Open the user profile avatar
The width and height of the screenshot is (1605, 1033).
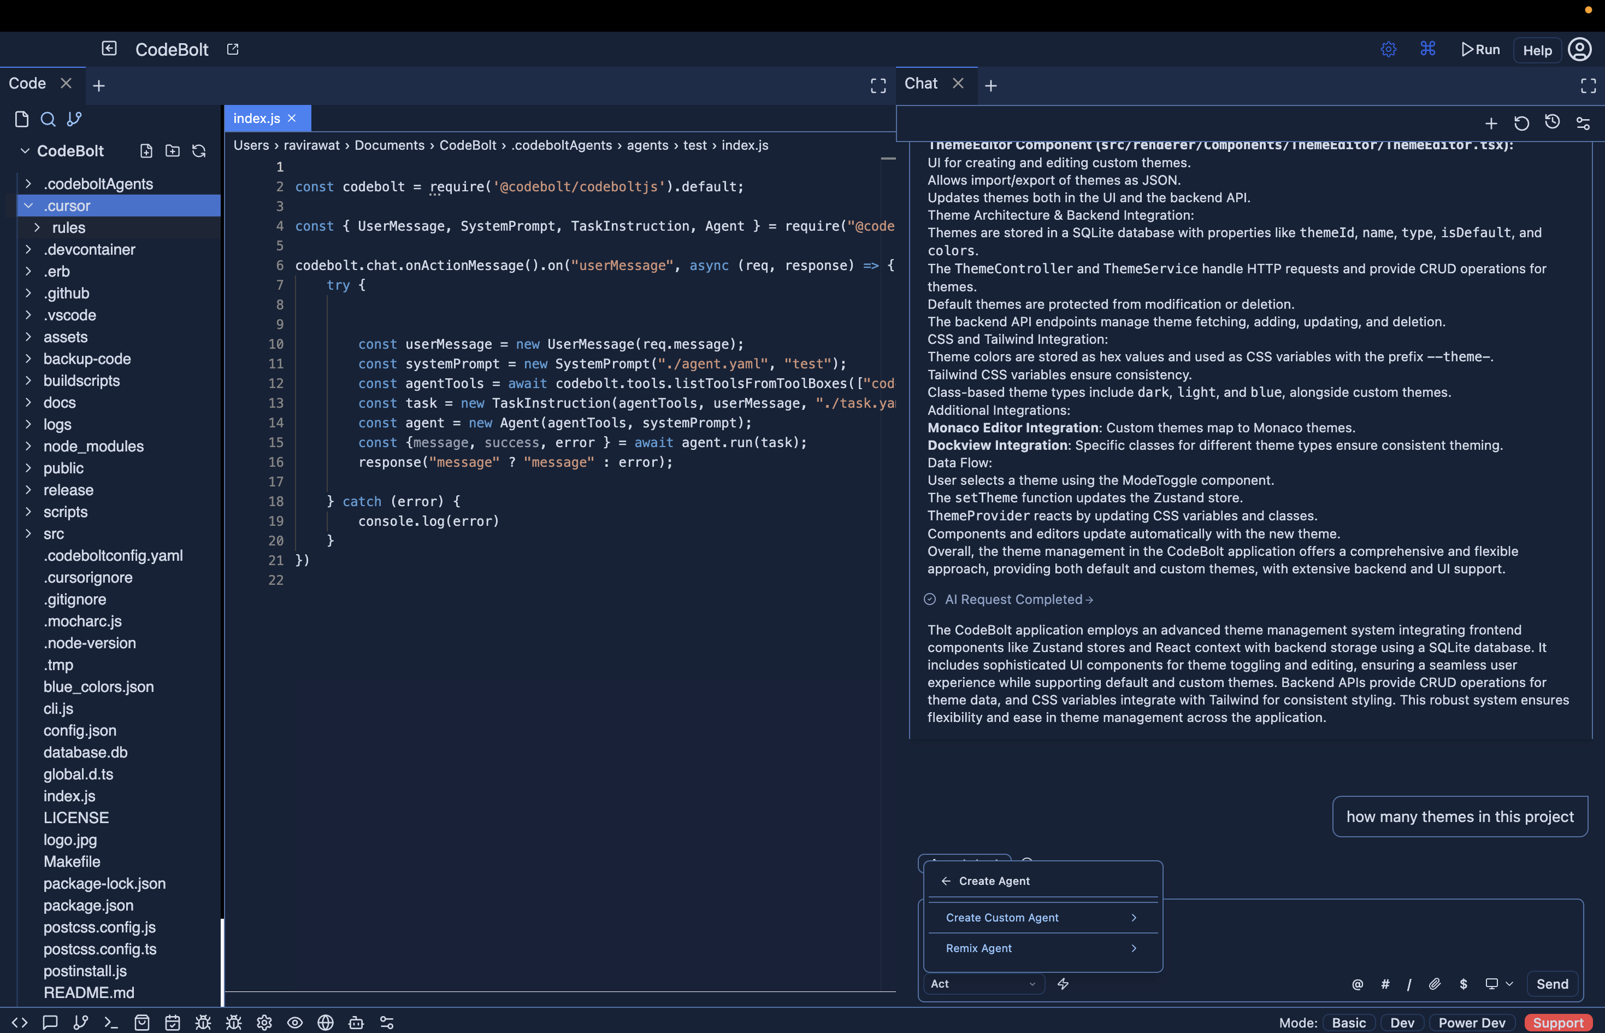(1580, 49)
